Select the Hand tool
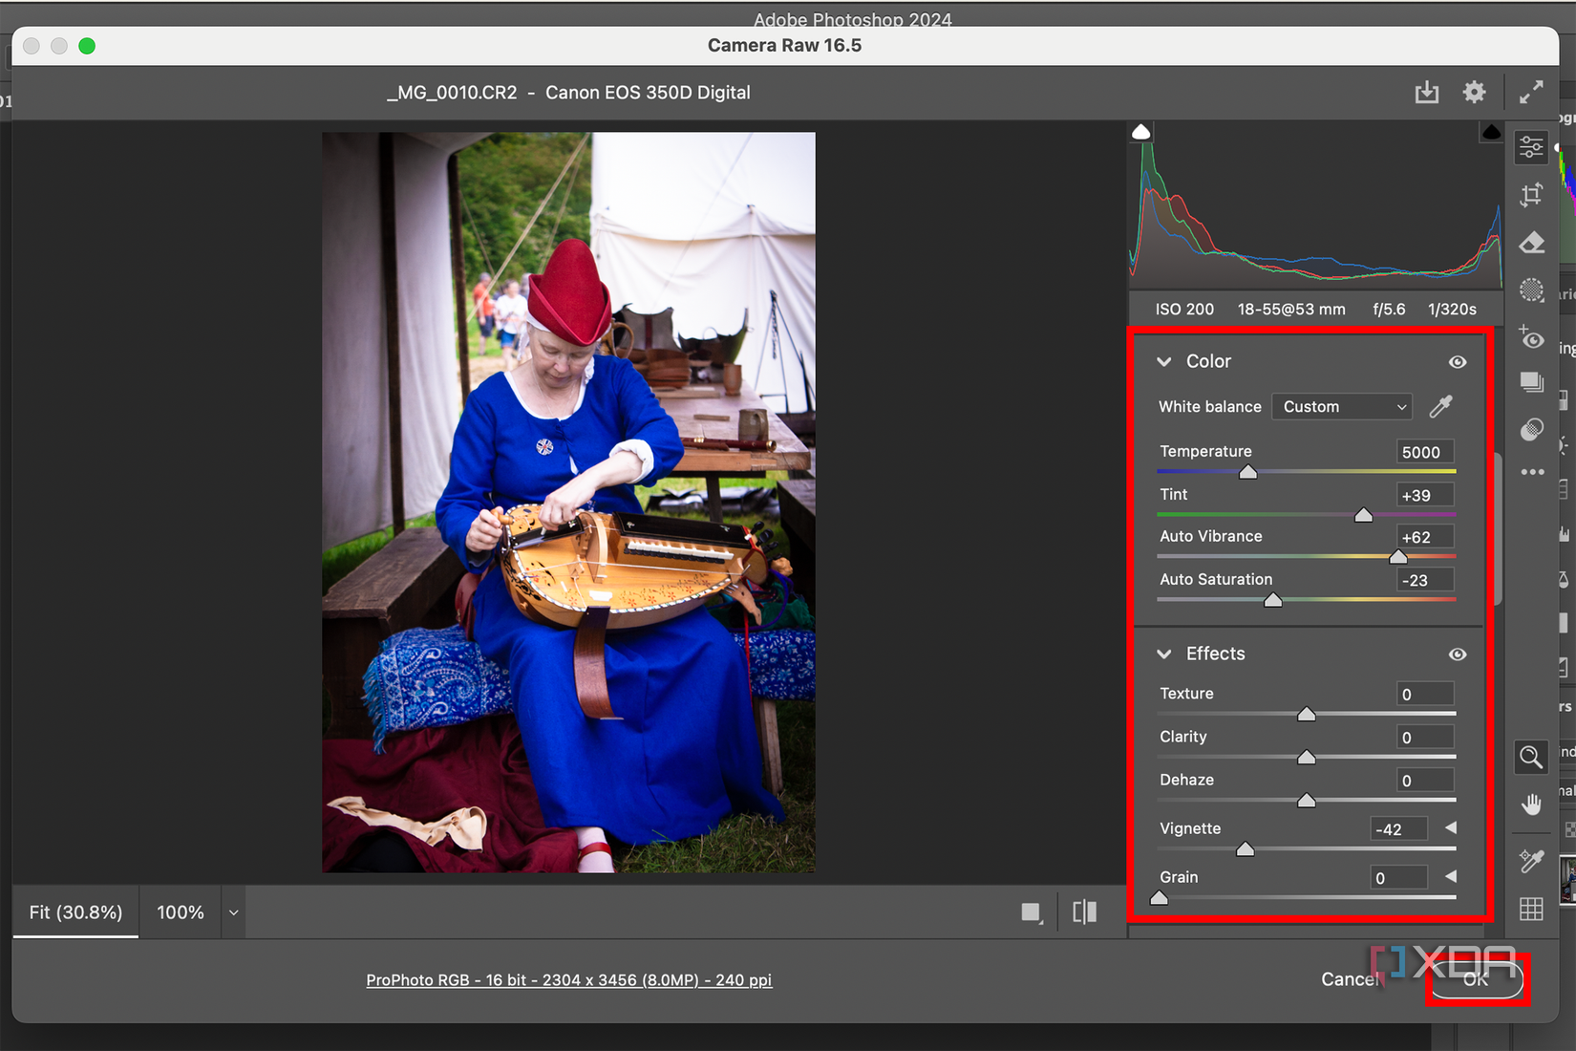Viewport: 1576px width, 1051px height. [1531, 804]
